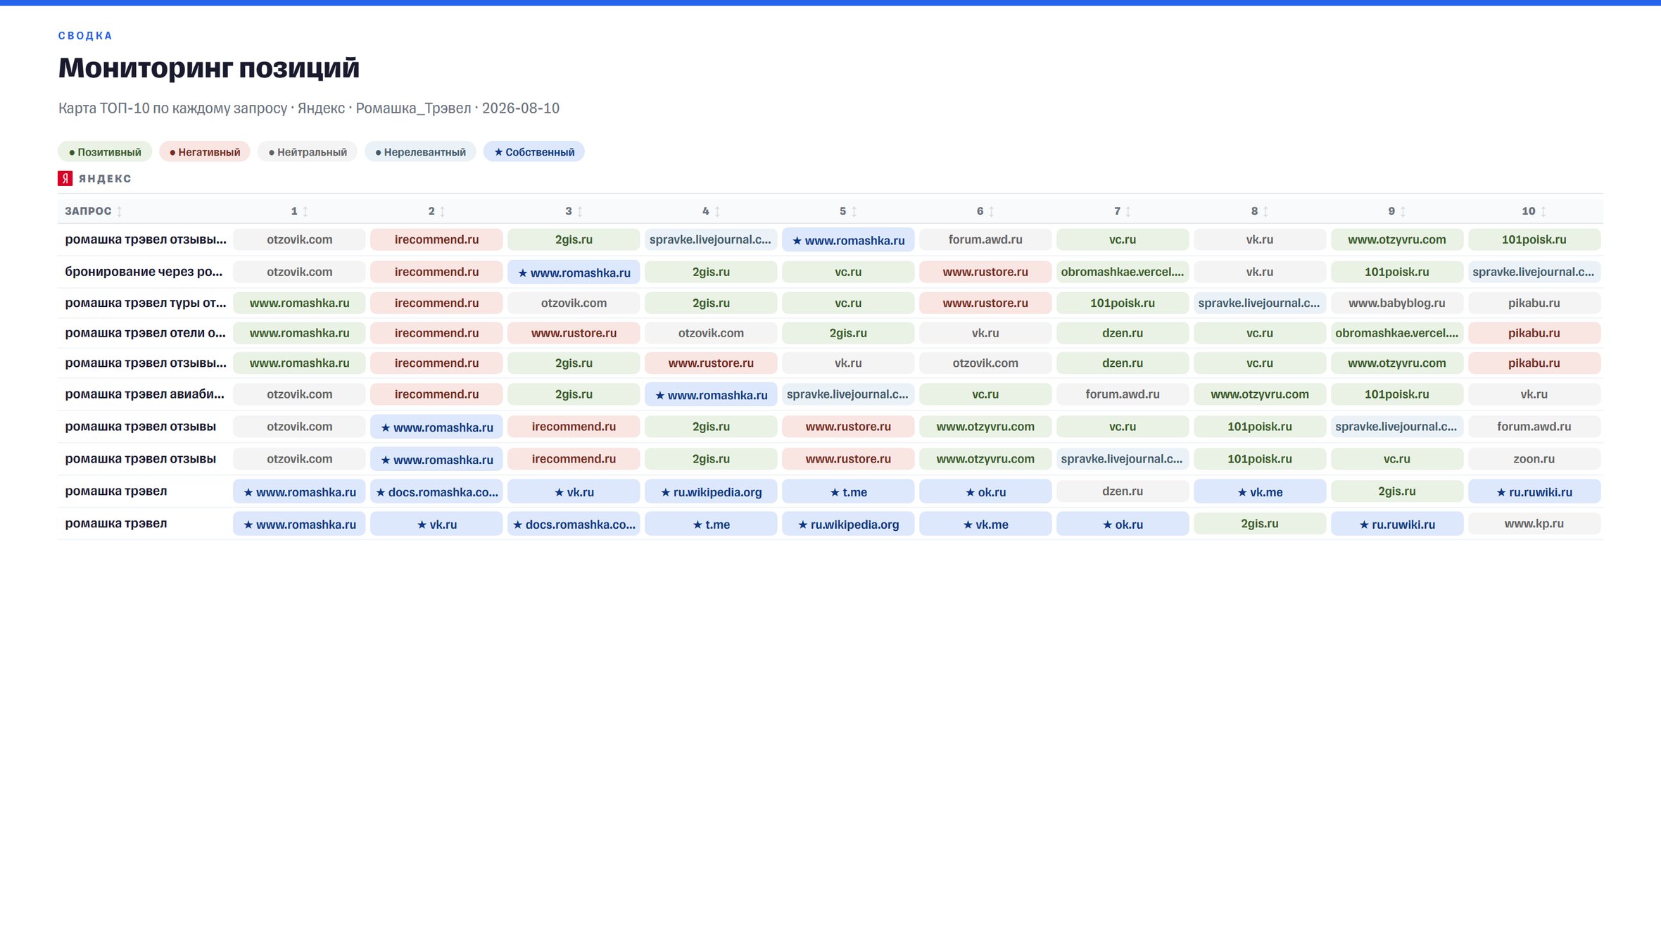Screen dimensions: 1661x935
Task: Open otzovik.com in 'ромашка трэвел отели о...' row
Action: [x=711, y=333]
